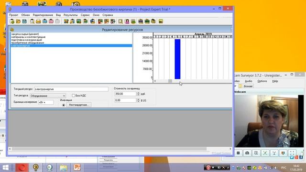Click the new project icon in Project Expert toolbar

(12, 21)
